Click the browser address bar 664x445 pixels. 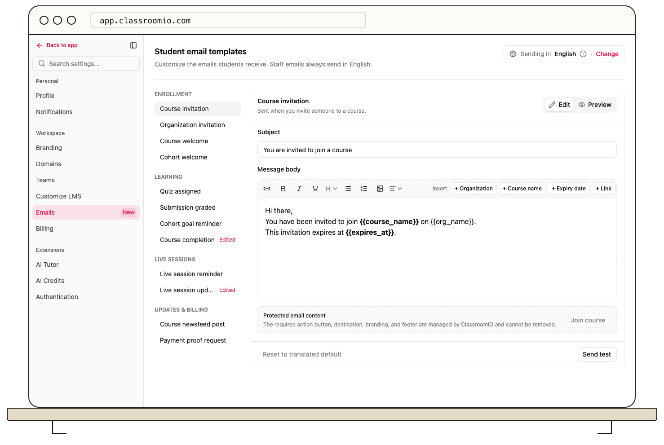coord(228,21)
